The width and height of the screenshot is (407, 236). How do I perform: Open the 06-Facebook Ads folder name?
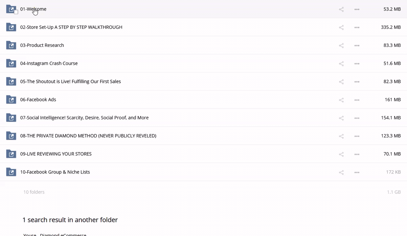(38, 100)
